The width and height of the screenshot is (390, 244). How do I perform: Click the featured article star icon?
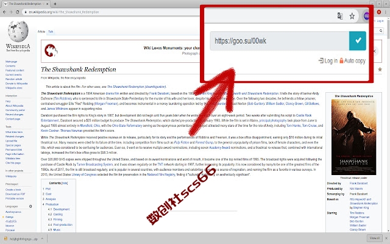tap(380, 69)
